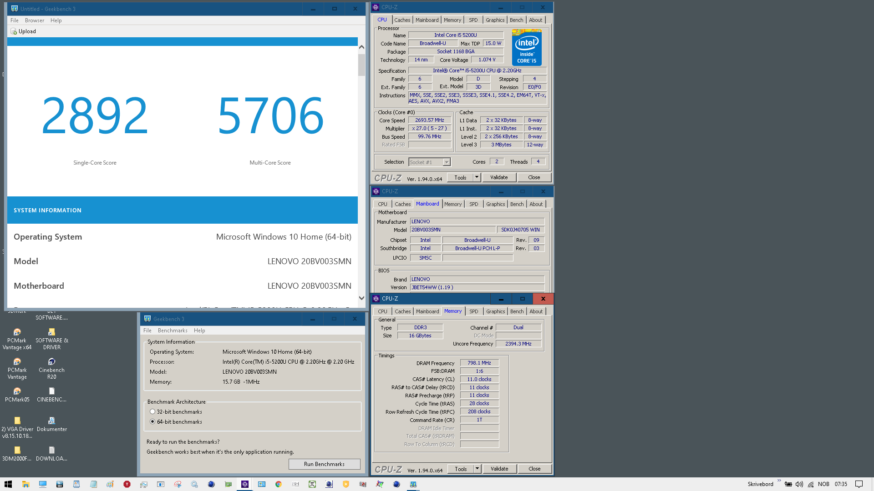Click Validate in the top CPU-Z window
The height and width of the screenshot is (491, 874).
click(x=499, y=177)
